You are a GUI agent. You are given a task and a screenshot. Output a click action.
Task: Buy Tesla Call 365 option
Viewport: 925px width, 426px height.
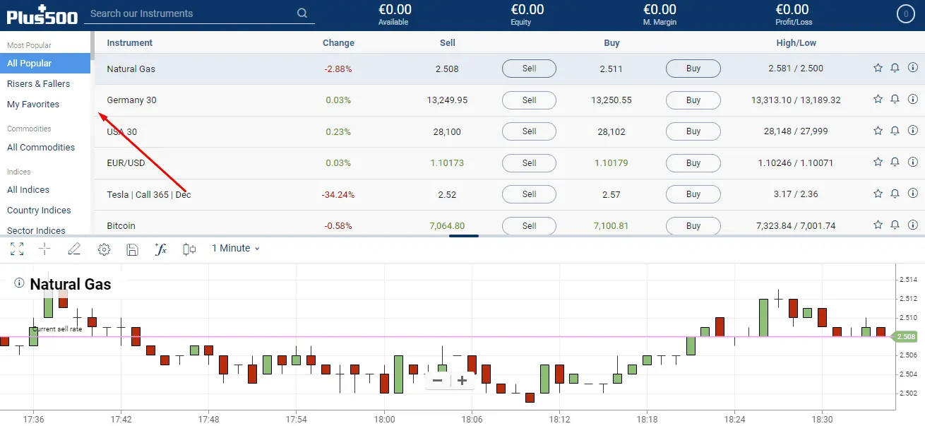point(693,194)
